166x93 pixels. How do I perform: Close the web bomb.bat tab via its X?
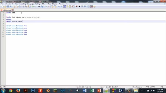(x=12, y=10)
